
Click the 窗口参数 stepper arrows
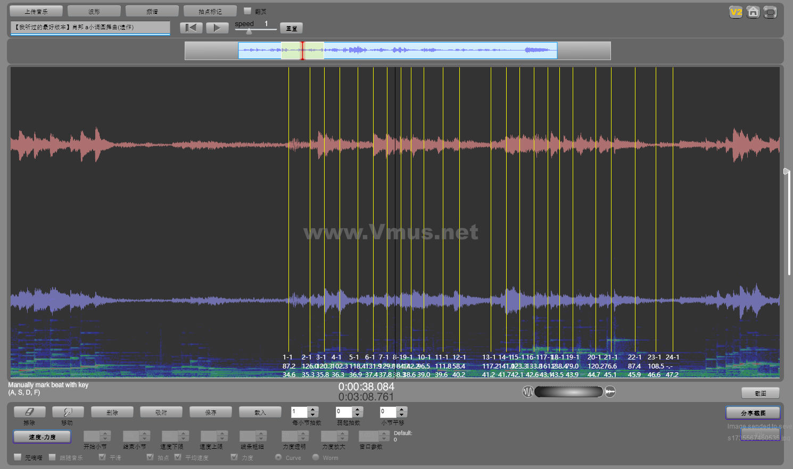[385, 436]
